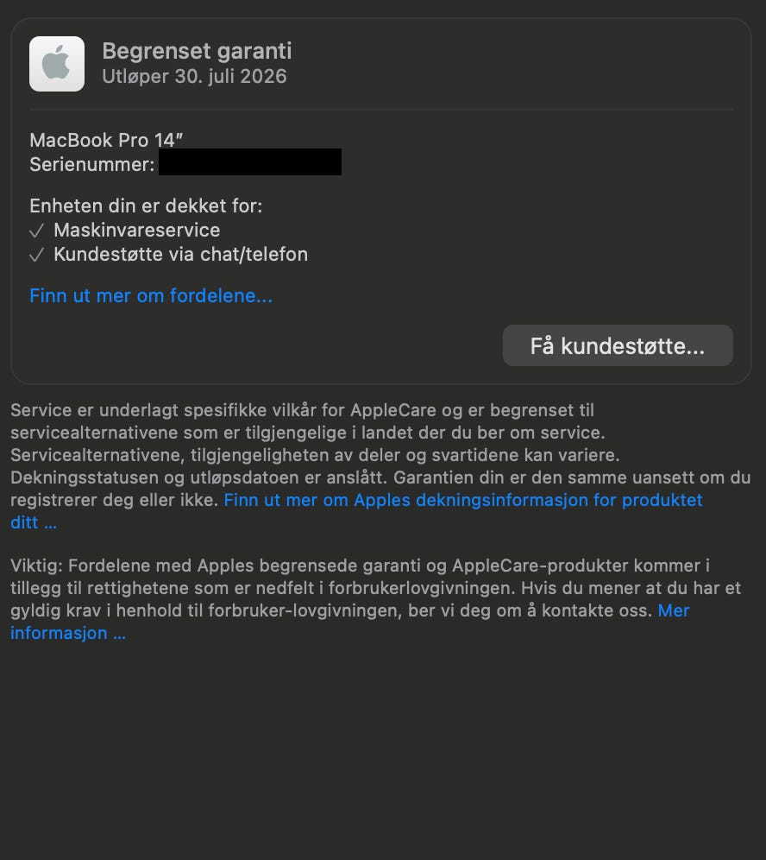766x860 pixels.
Task: Click the divider below warranty header
Action: click(381, 110)
